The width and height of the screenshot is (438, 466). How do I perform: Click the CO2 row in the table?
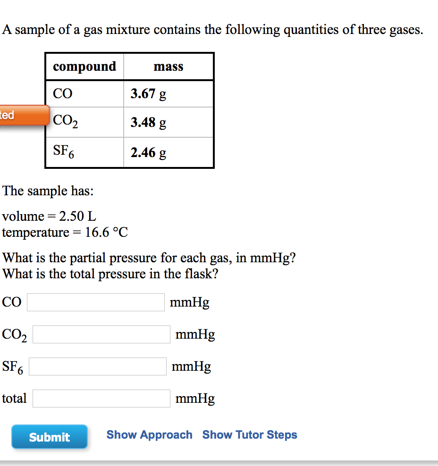click(x=64, y=122)
